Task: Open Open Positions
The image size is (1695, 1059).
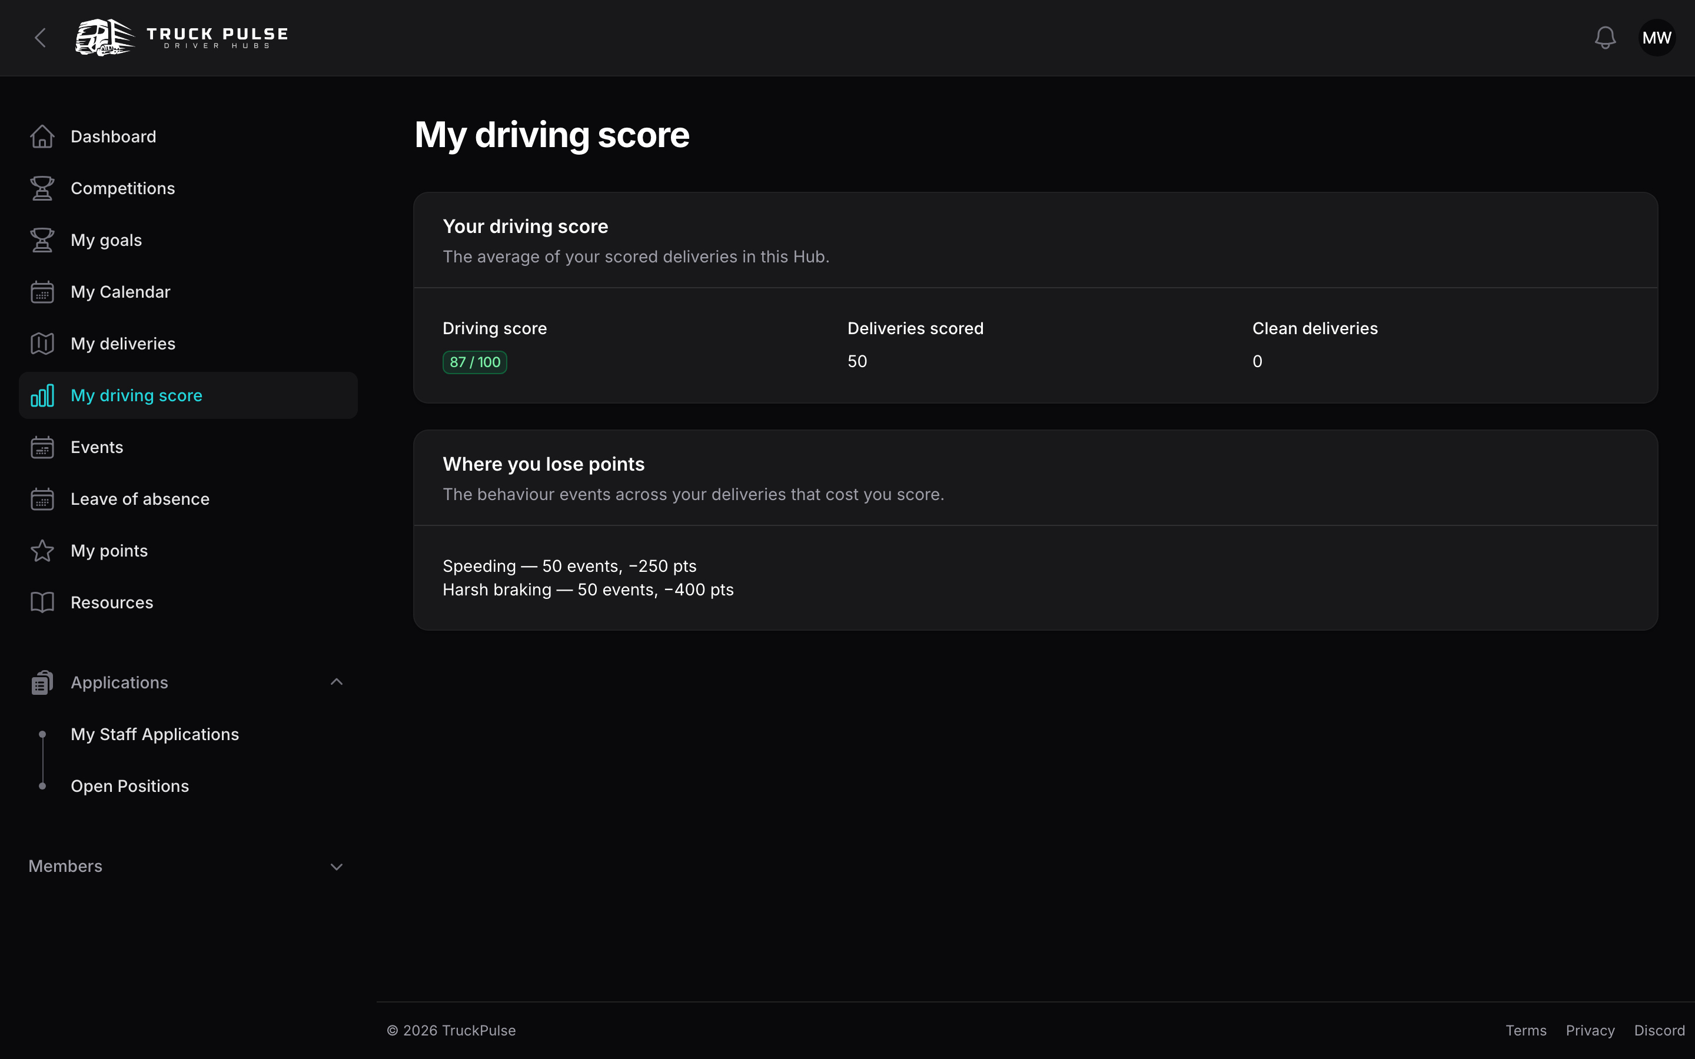Action: 129,787
